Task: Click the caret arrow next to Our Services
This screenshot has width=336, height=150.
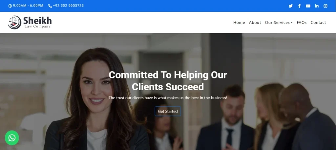Action: pyautogui.click(x=292, y=23)
